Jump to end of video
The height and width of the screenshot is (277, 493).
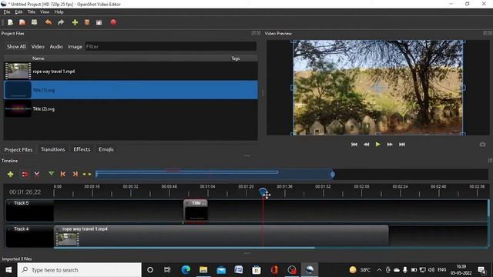click(x=402, y=145)
